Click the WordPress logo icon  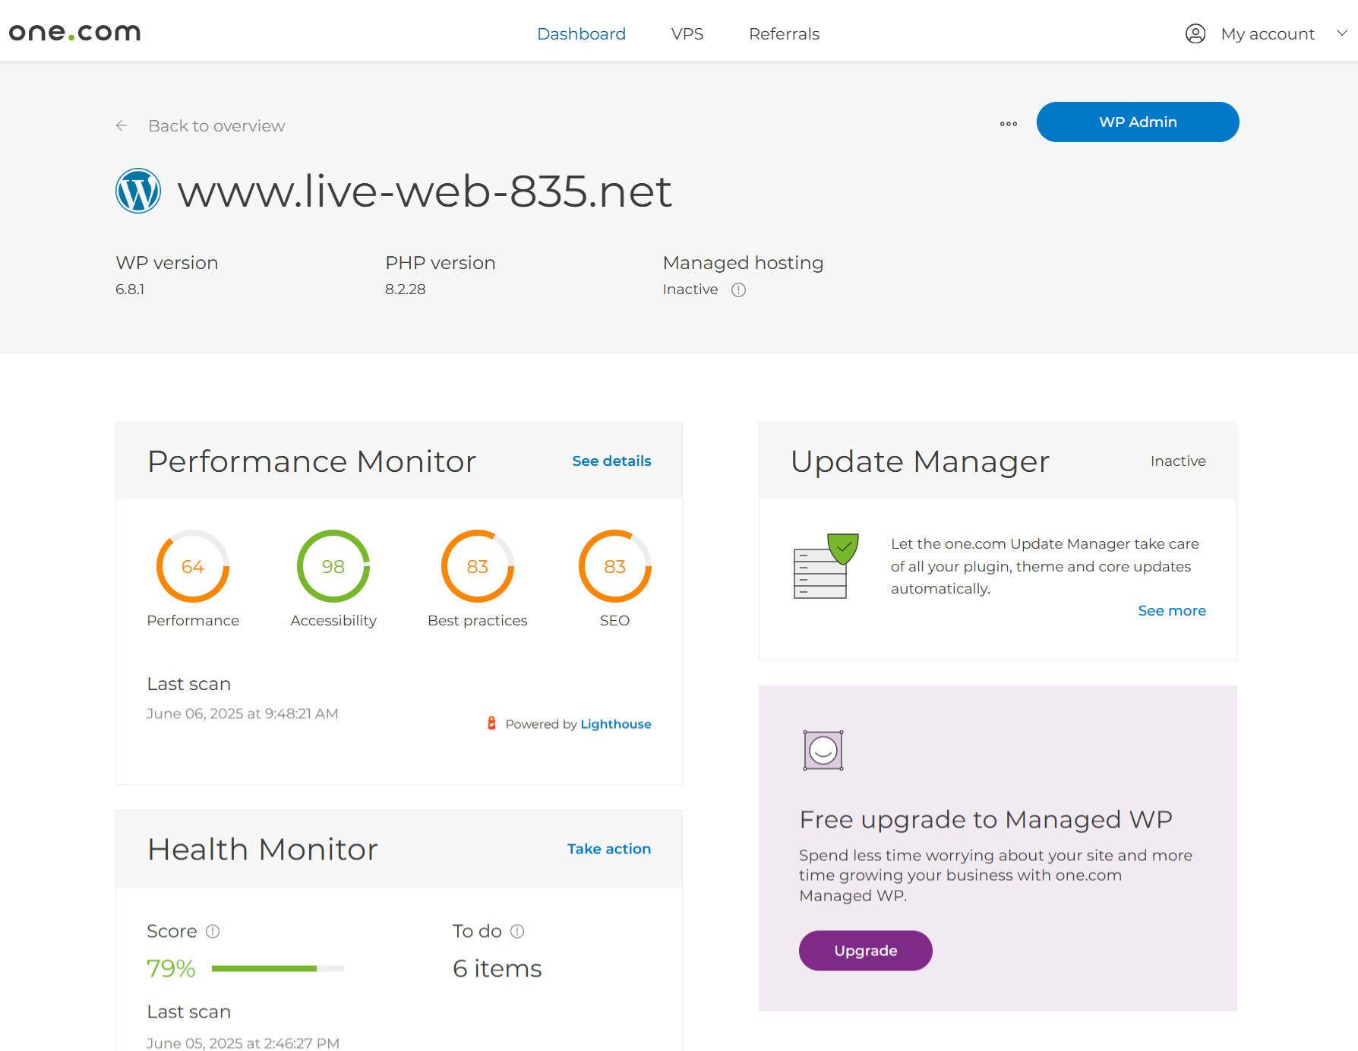[x=138, y=191]
